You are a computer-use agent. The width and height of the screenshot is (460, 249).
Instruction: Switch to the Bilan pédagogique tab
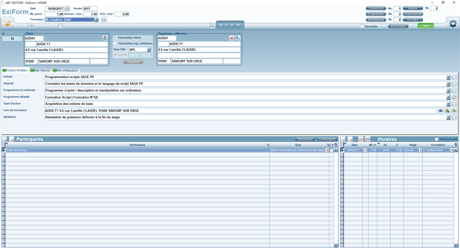click(x=65, y=70)
